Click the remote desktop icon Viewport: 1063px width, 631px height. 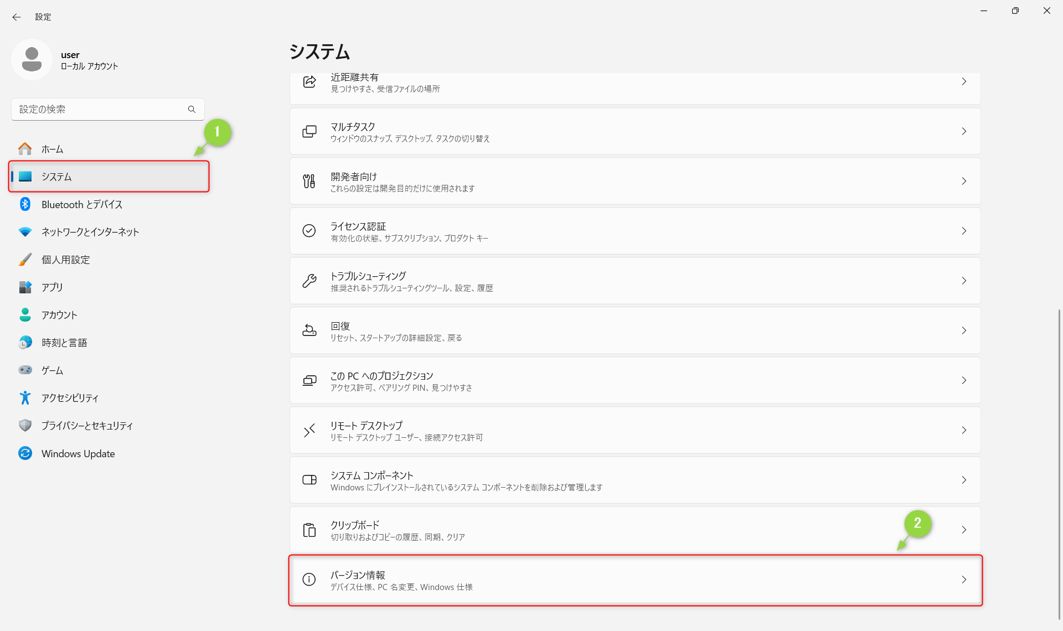click(309, 430)
